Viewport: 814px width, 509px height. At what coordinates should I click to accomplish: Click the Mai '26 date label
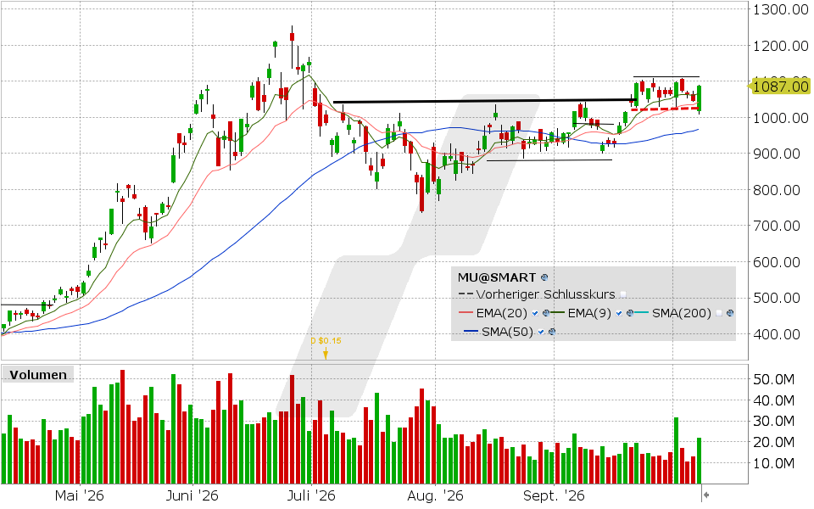(80, 495)
